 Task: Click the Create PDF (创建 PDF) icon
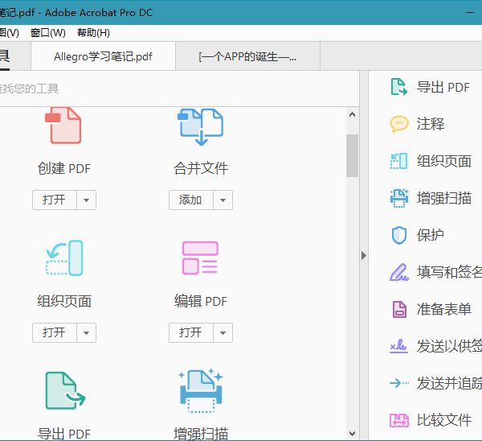pyautogui.click(x=64, y=126)
